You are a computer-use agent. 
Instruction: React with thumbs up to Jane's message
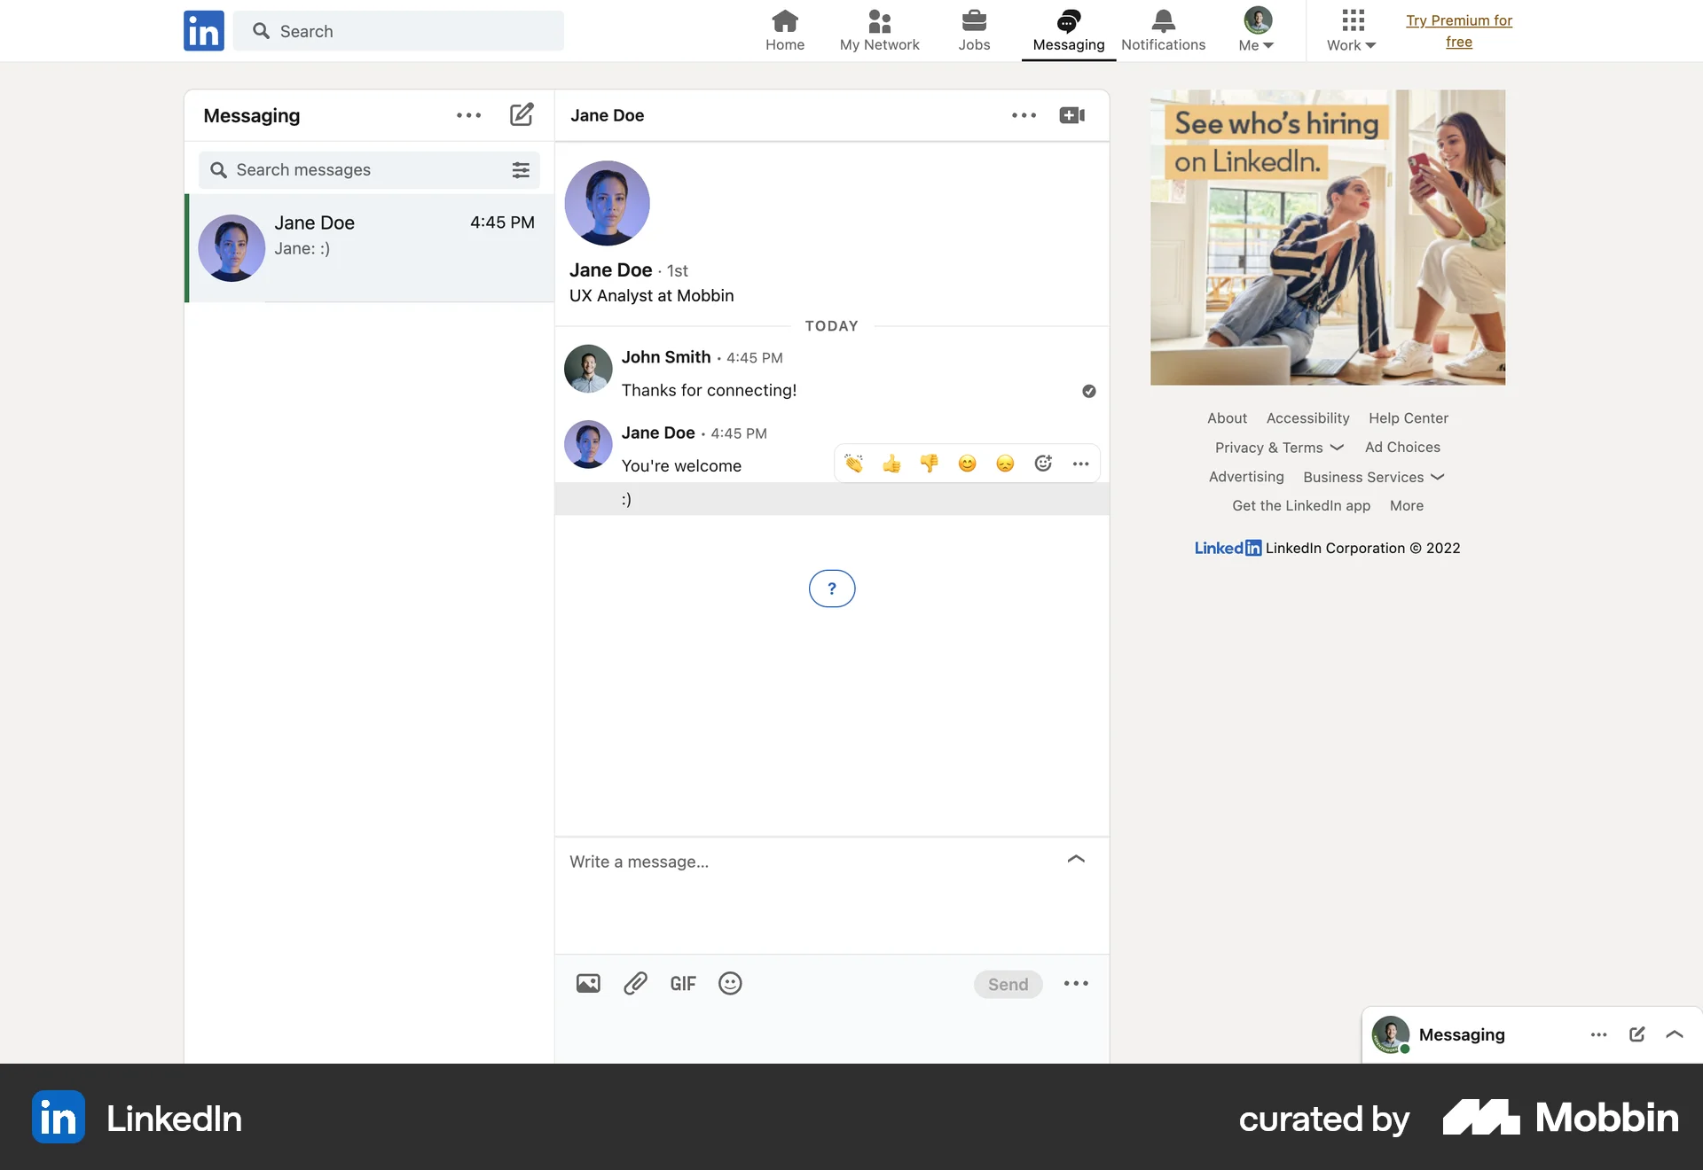coord(891,463)
